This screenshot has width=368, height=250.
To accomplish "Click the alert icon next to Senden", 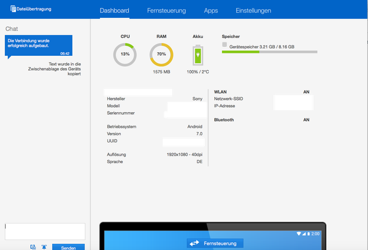I will [44, 246].
